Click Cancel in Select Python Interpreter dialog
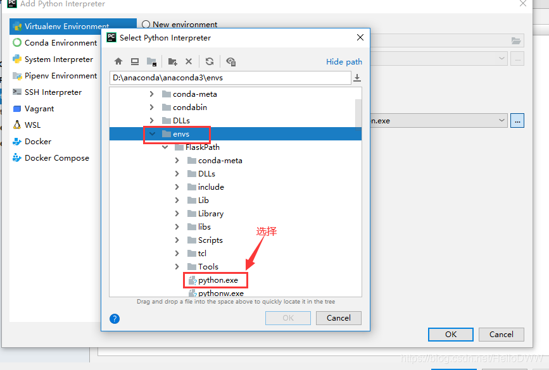Screen dimensions: 549x370 coord(339,318)
